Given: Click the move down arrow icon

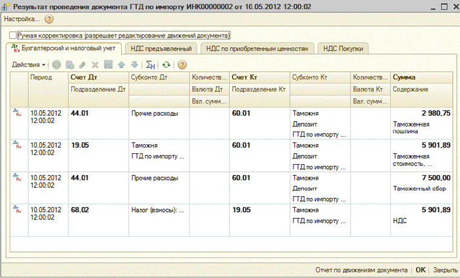Looking at the screenshot, I should click(x=134, y=64).
